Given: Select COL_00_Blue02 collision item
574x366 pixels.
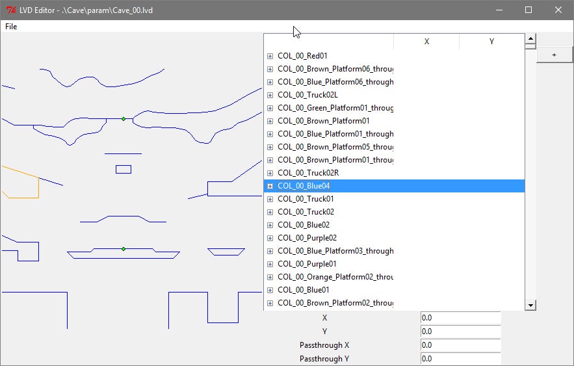Looking at the screenshot, I should click(x=304, y=225).
